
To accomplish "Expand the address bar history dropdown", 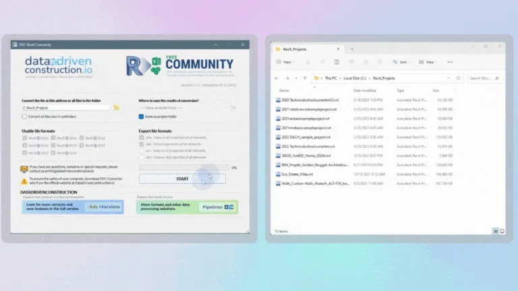I will [449, 78].
